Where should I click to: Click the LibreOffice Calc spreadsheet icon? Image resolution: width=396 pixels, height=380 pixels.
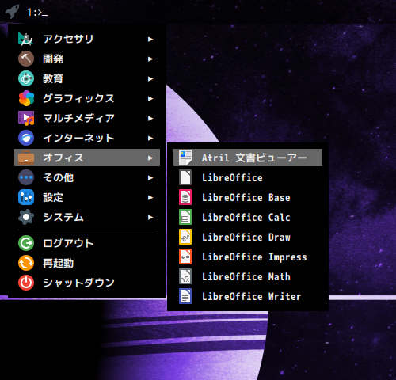point(185,217)
